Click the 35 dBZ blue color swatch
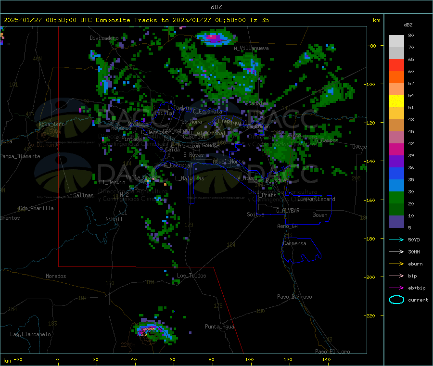The height and width of the screenshot is (366, 433). pos(396,173)
